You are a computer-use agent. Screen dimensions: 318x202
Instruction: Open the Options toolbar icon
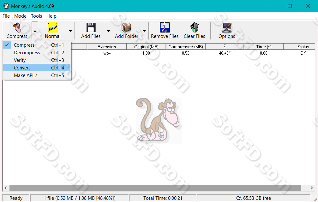click(226, 27)
